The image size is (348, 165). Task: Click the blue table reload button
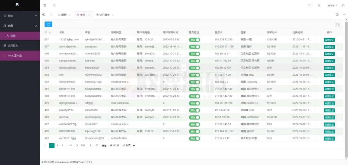(x=48, y=24)
